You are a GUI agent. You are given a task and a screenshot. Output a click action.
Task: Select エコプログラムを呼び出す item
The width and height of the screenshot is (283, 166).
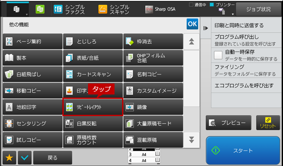[246, 86]
